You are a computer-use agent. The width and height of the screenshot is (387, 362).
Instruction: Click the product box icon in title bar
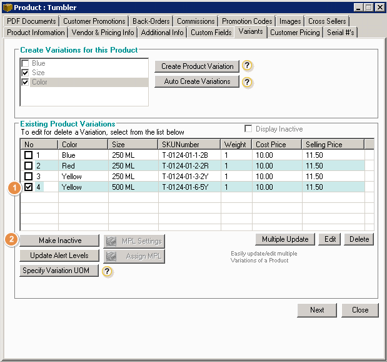7,7
